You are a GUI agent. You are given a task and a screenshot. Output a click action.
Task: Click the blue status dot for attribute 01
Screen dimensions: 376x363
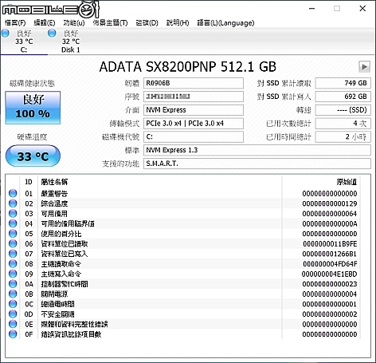(x=13, y=193)
